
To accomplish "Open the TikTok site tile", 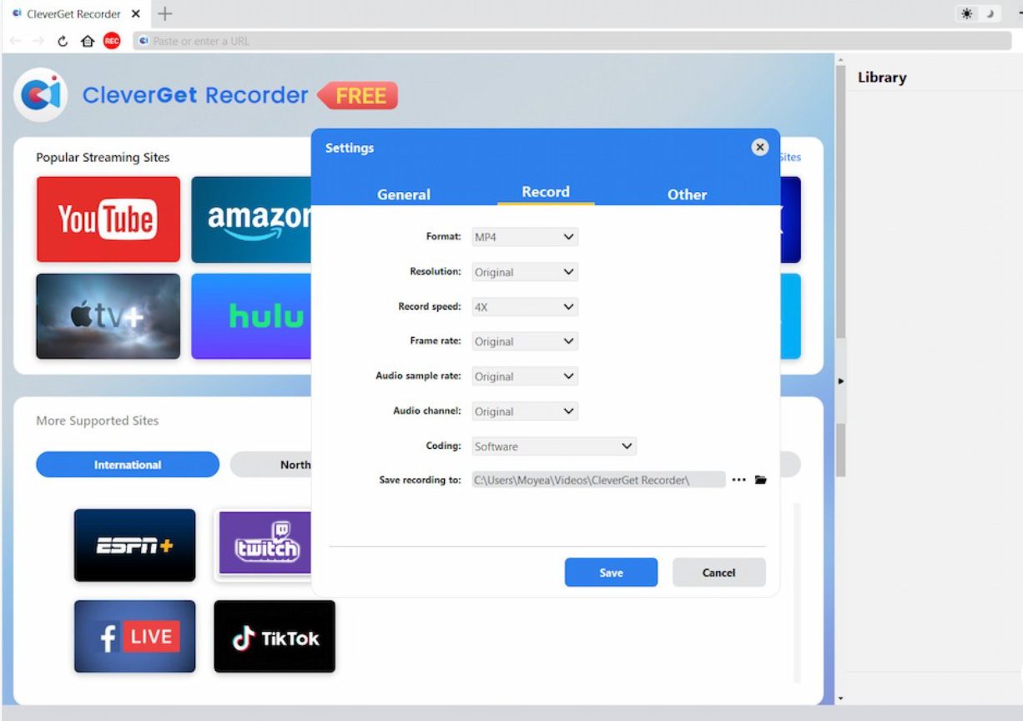I will click(x=275, y=637).
